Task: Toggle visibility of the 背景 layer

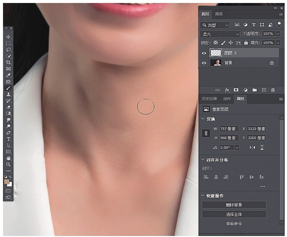Action: coord(204,63)
